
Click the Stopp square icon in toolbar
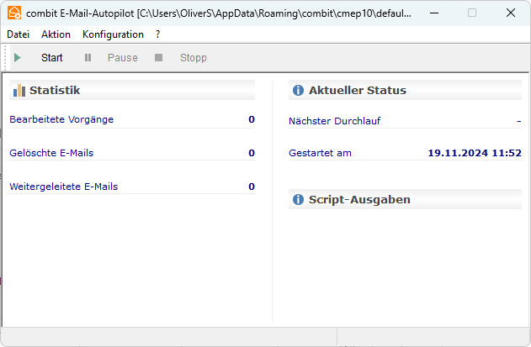[x=158, y=58]
